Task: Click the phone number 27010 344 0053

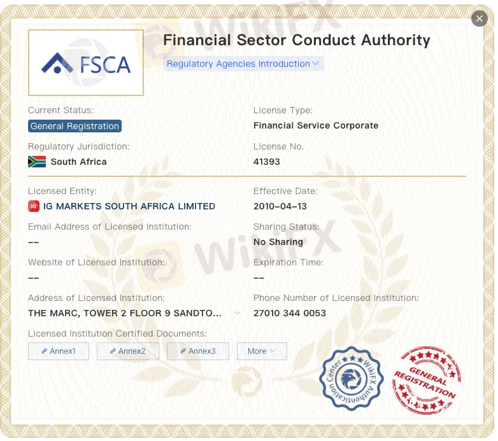Action: (x=290, y=313)
